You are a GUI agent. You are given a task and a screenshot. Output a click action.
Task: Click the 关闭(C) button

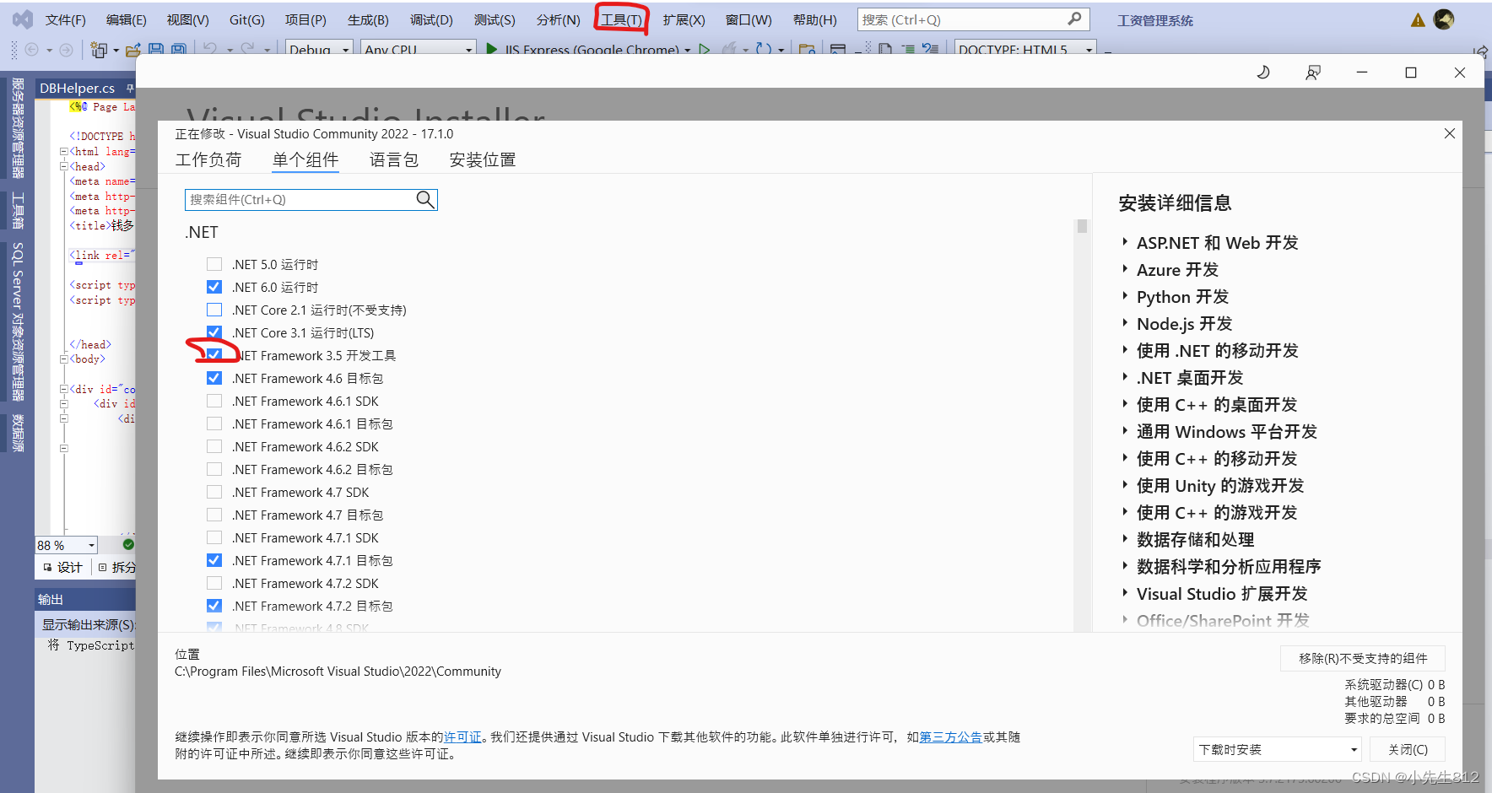tap(1408, 749)
